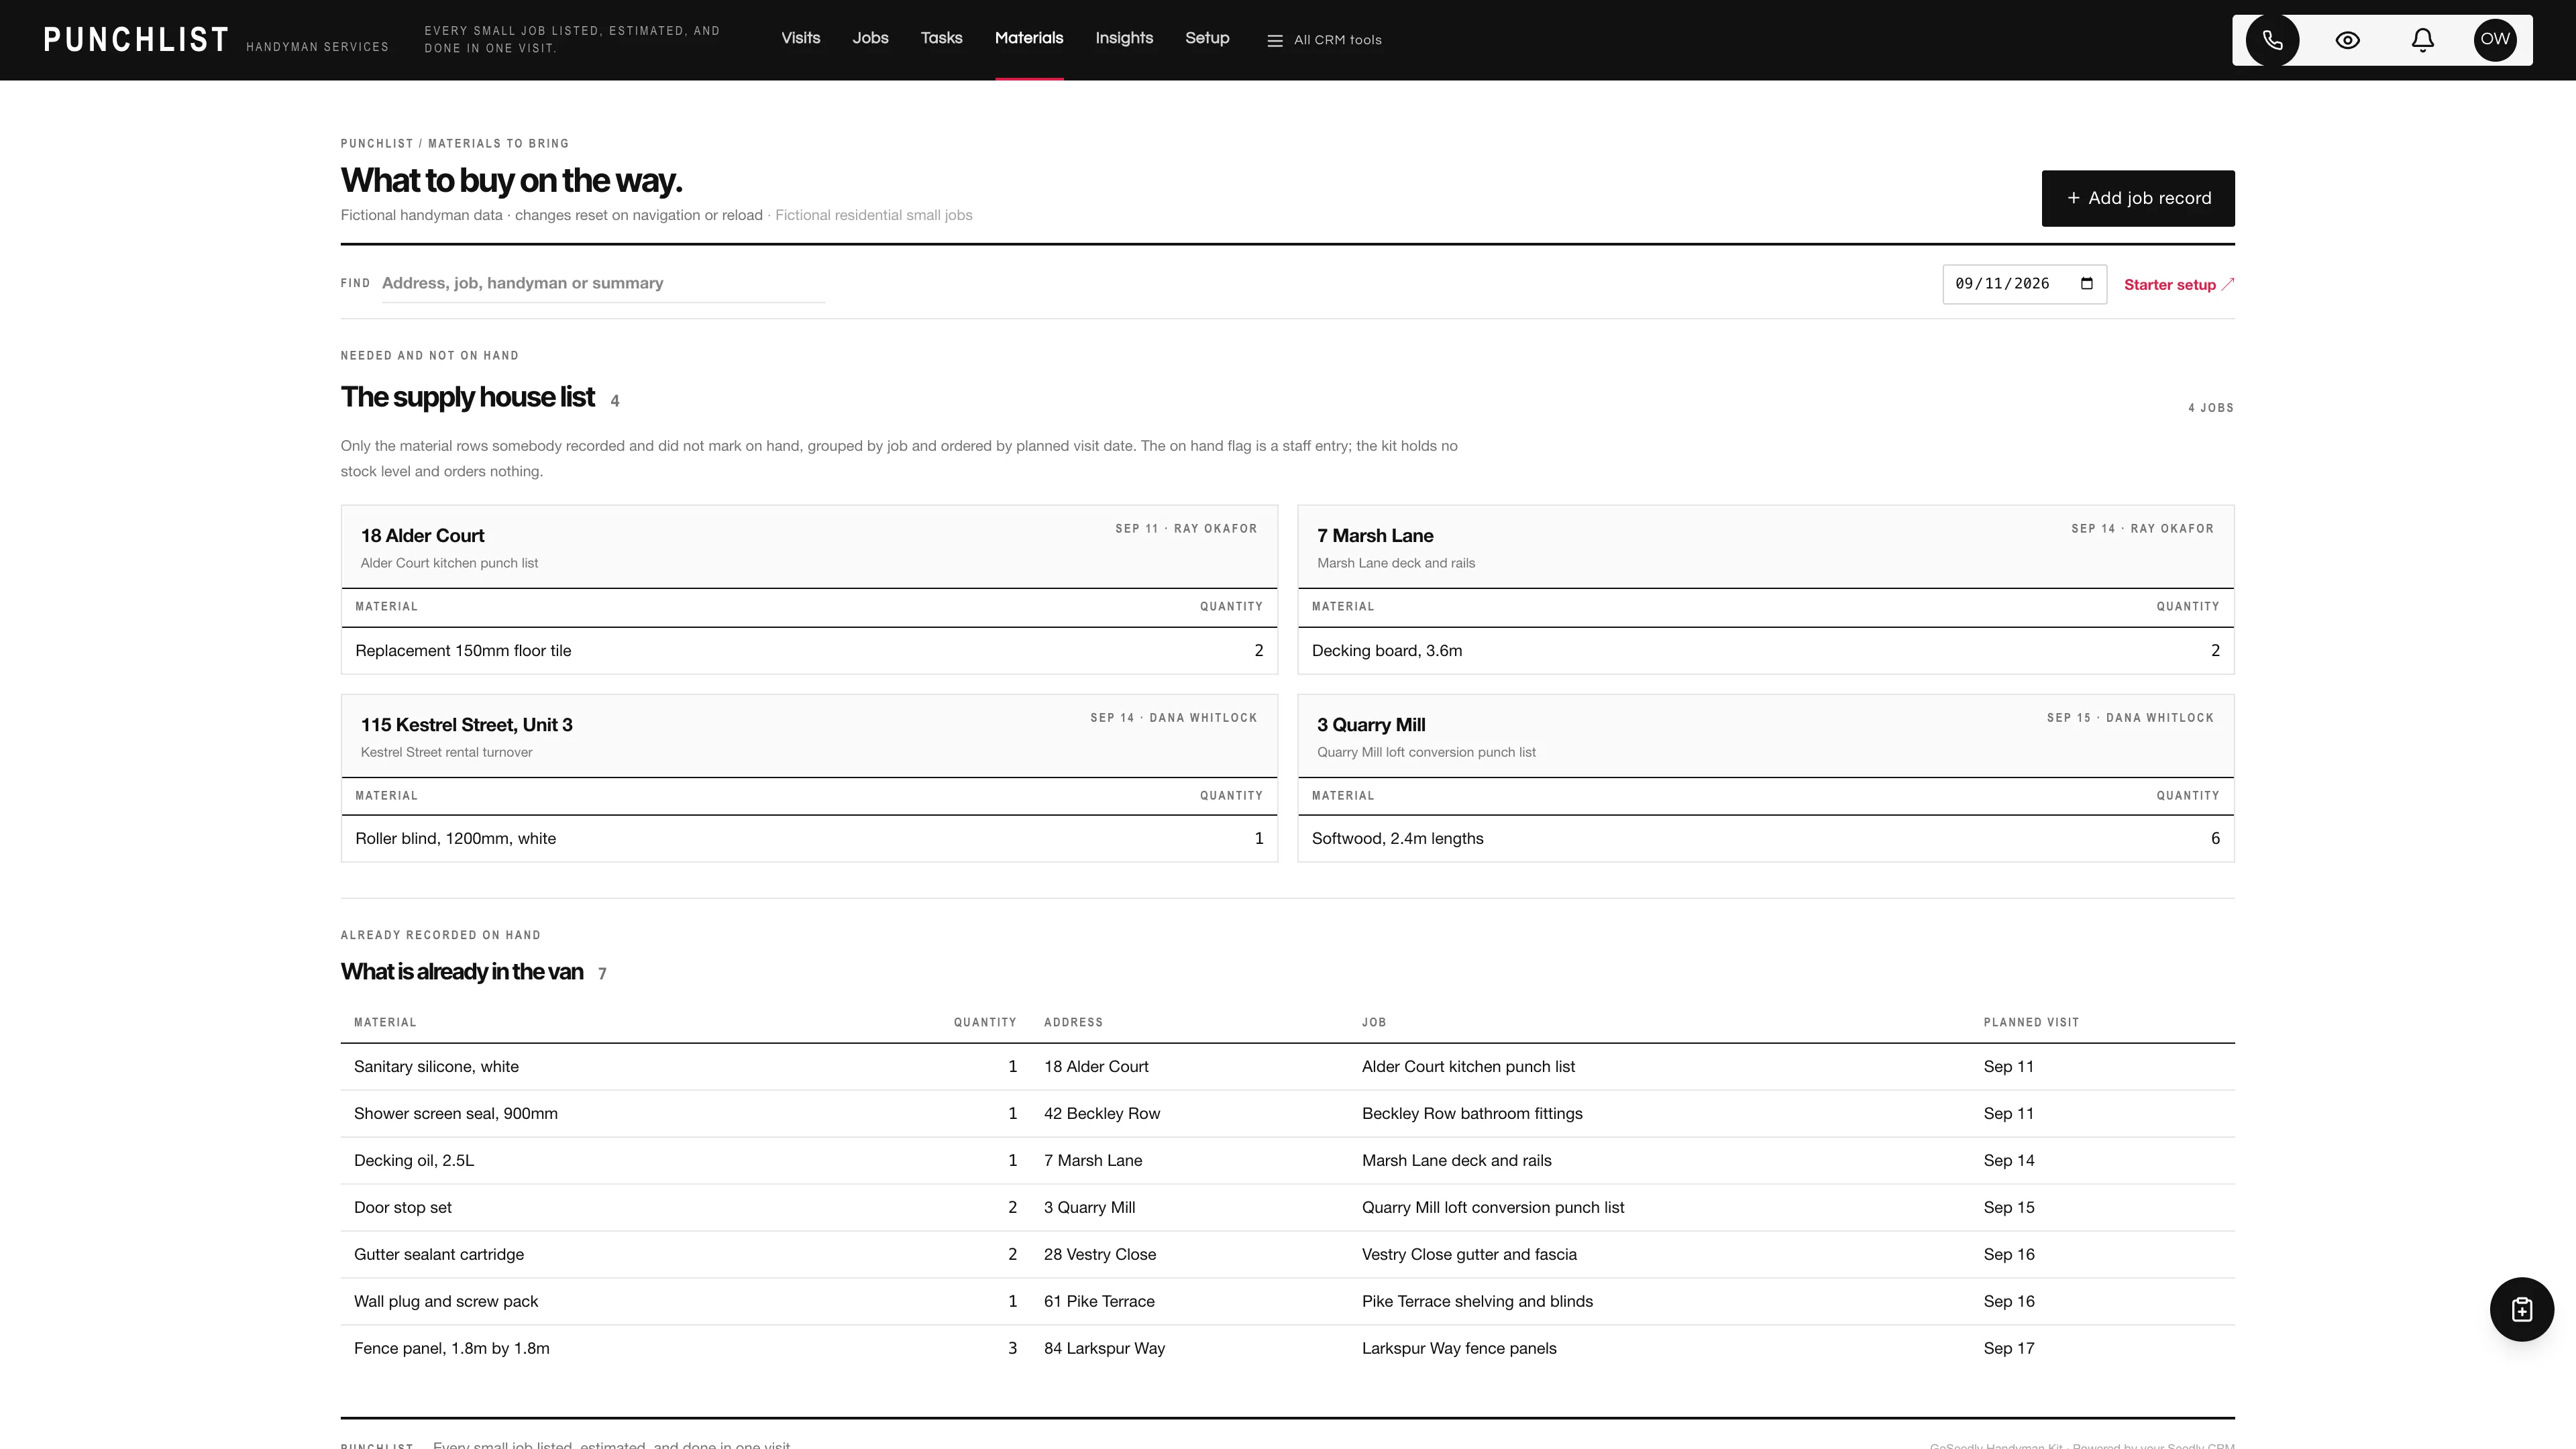The image size is (2576, 1449).
Task: Focus the Find search field
Action: [x=602, y=283]
